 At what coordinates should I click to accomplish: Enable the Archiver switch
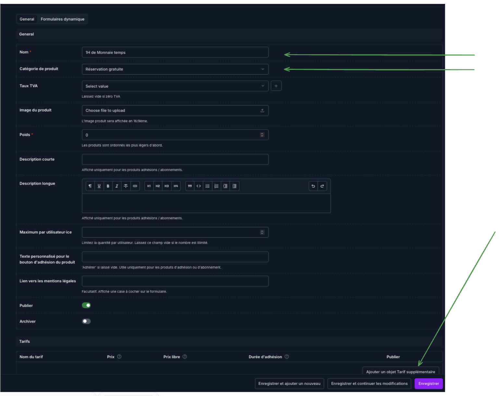[86, 321]
